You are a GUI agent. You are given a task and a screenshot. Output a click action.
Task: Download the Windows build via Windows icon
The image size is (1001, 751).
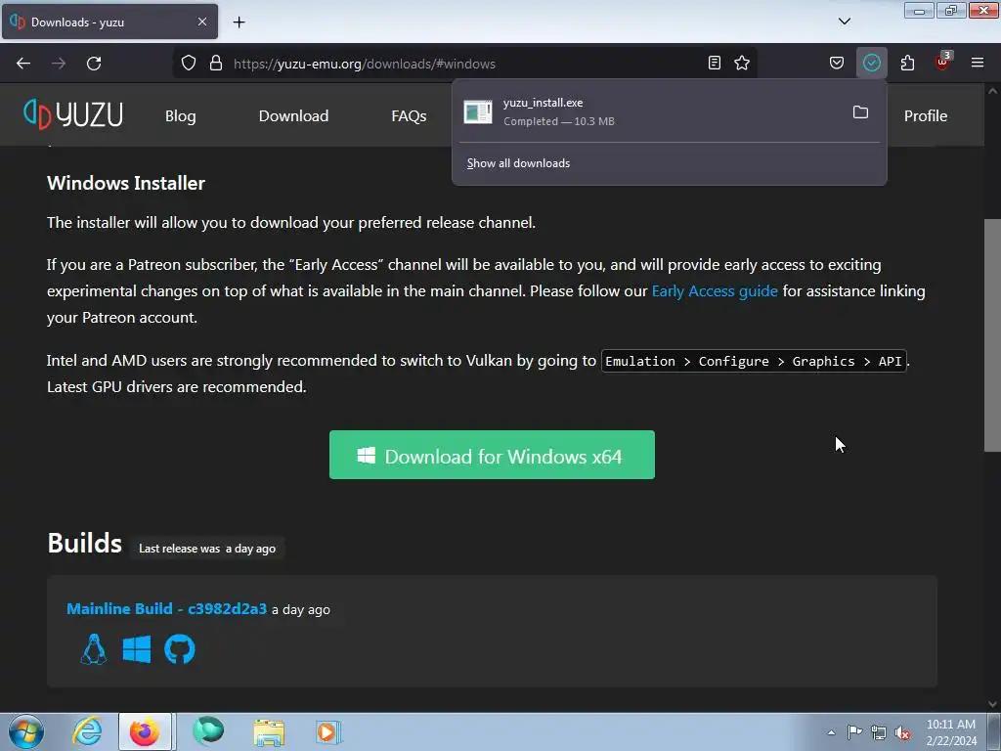click(137, 649)
